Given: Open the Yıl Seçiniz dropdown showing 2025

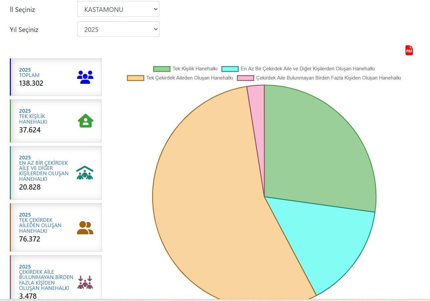Looking at the screenshot, I should click(x=118, y=29).
